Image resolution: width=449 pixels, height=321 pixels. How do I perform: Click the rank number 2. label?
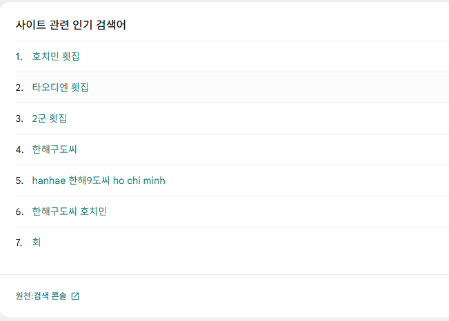coord(19,87)
